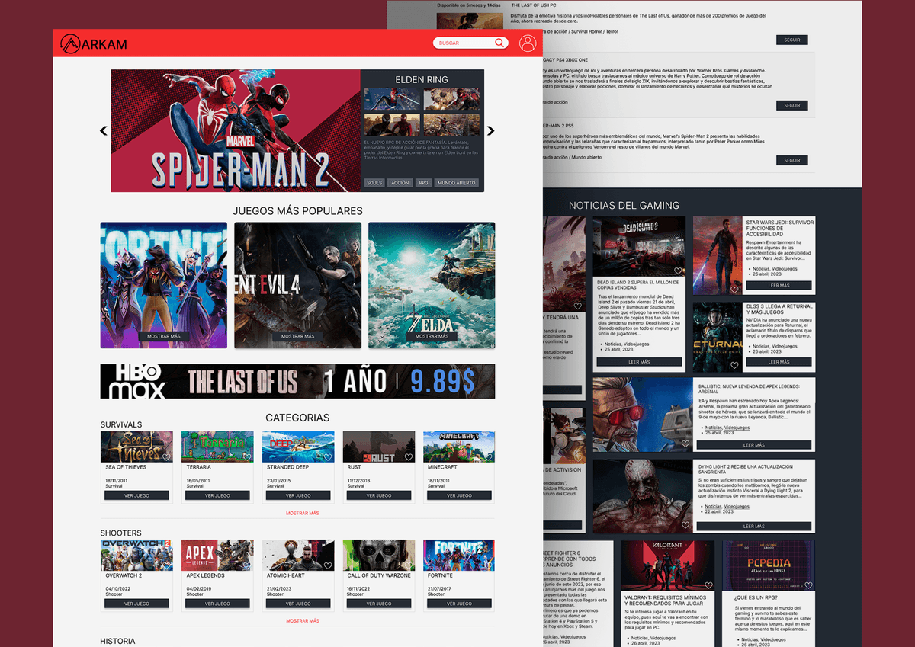
Task: Click VER JUEGO under Minecraft
Action: point(458,495)
